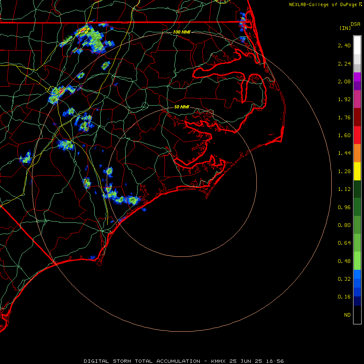This screenshot has height=364, width=364.
Task: Click the 0.96 legend value
Action: (x=344, y=207)
